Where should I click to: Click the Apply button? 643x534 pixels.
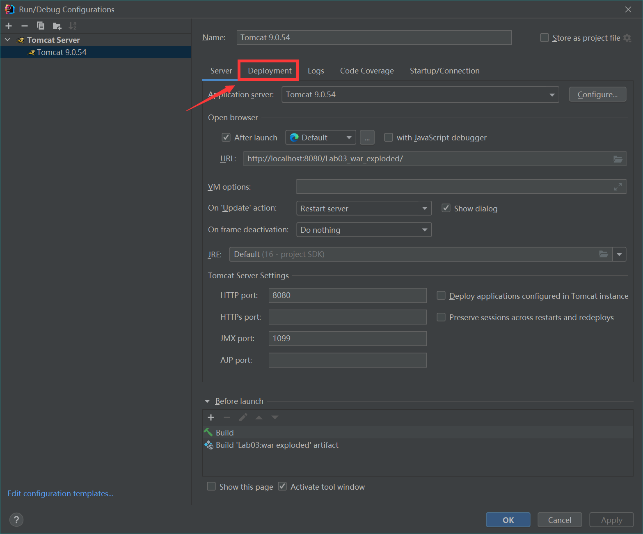click(611, 520)
